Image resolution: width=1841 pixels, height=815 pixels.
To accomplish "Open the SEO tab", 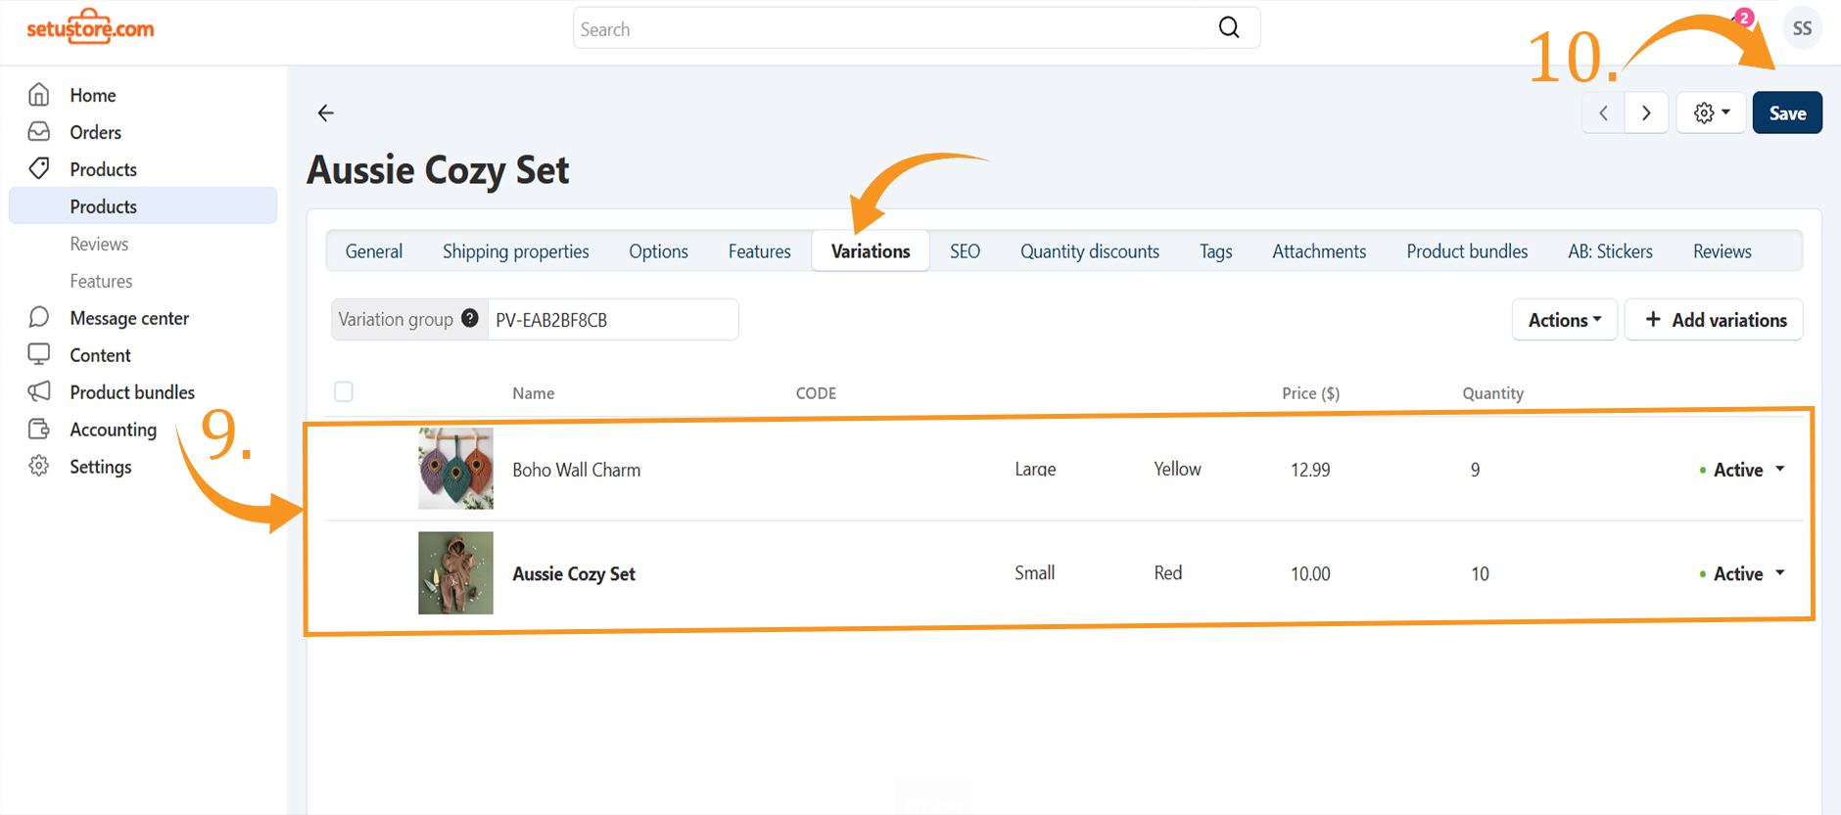I will (x=965, y=251).
